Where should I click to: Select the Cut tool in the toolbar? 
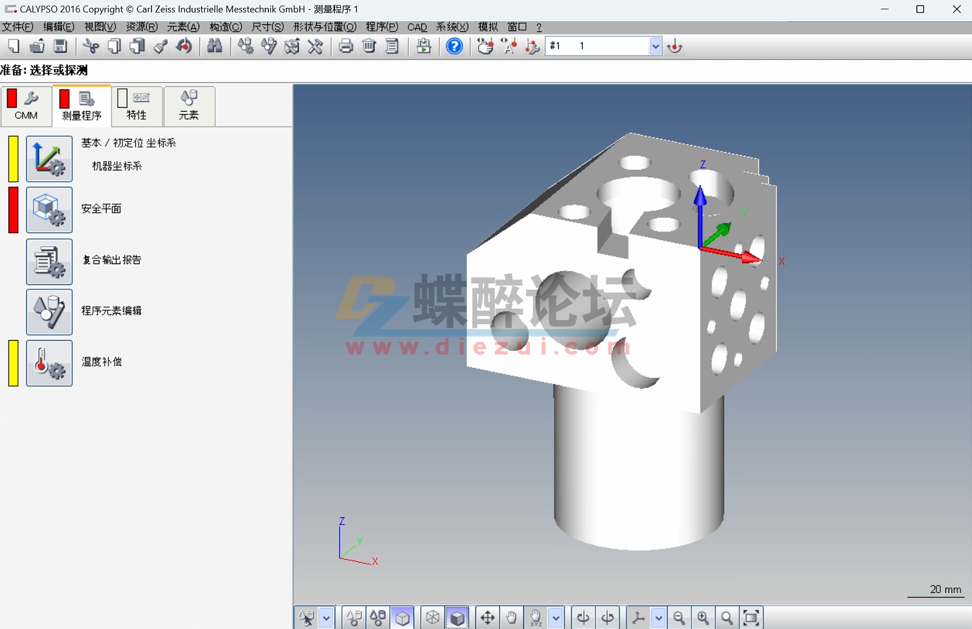pyautogui.click(x=90, y=46)
